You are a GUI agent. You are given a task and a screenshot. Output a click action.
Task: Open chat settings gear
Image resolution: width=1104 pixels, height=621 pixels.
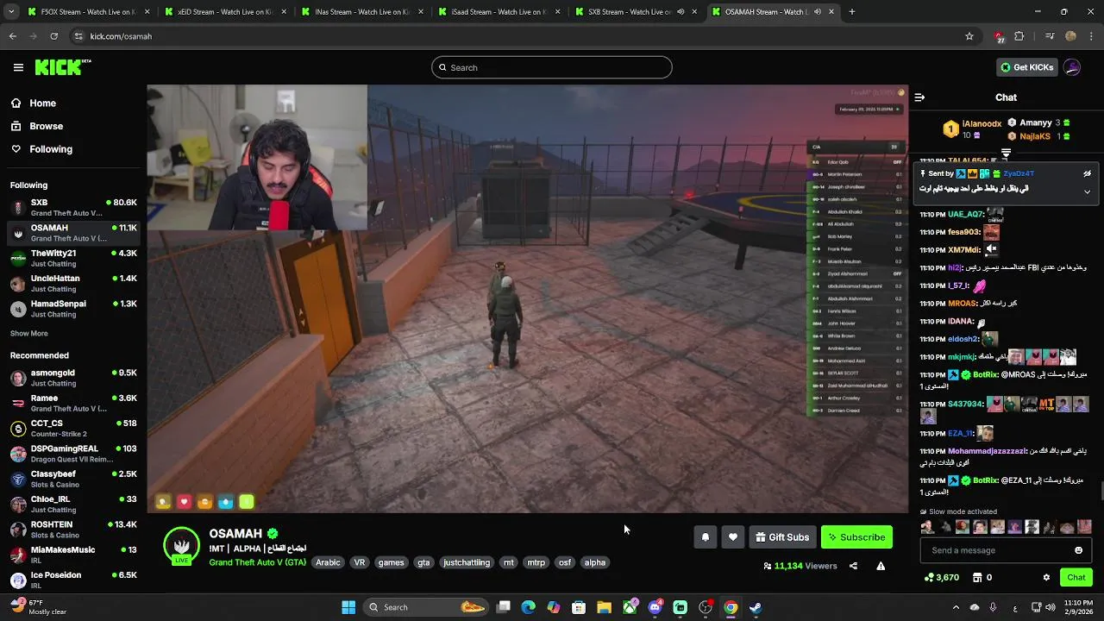[1046, 577]
